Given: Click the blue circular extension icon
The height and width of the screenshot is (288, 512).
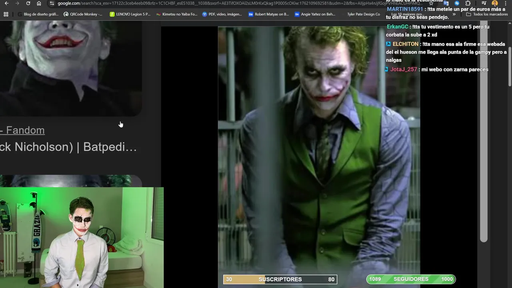Looking at the screenshot, I should (457, 3).
